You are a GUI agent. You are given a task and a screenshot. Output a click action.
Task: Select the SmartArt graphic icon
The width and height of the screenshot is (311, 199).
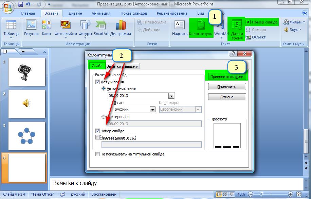point(101,25)
